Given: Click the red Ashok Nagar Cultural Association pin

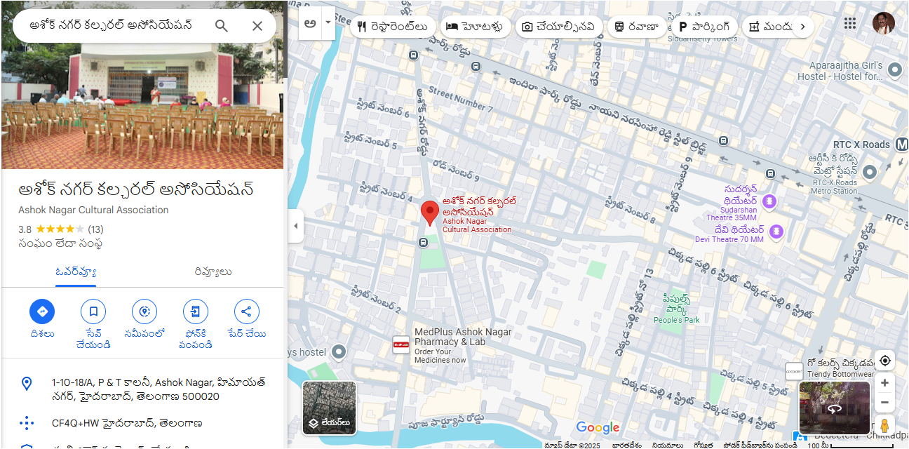Looking at the screenshot, I should (x=430, y=213).
